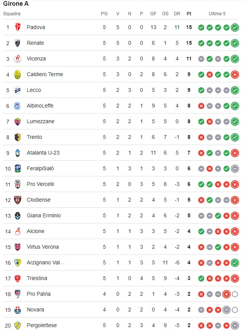This screenshot has width=246, height=334.
Task: Open the Lecco team page link
Action: (x=34, y=90)
